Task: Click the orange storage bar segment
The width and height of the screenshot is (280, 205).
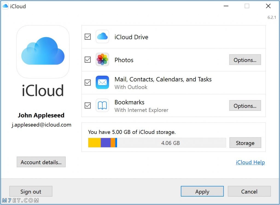Action: (x=113, y=143)
